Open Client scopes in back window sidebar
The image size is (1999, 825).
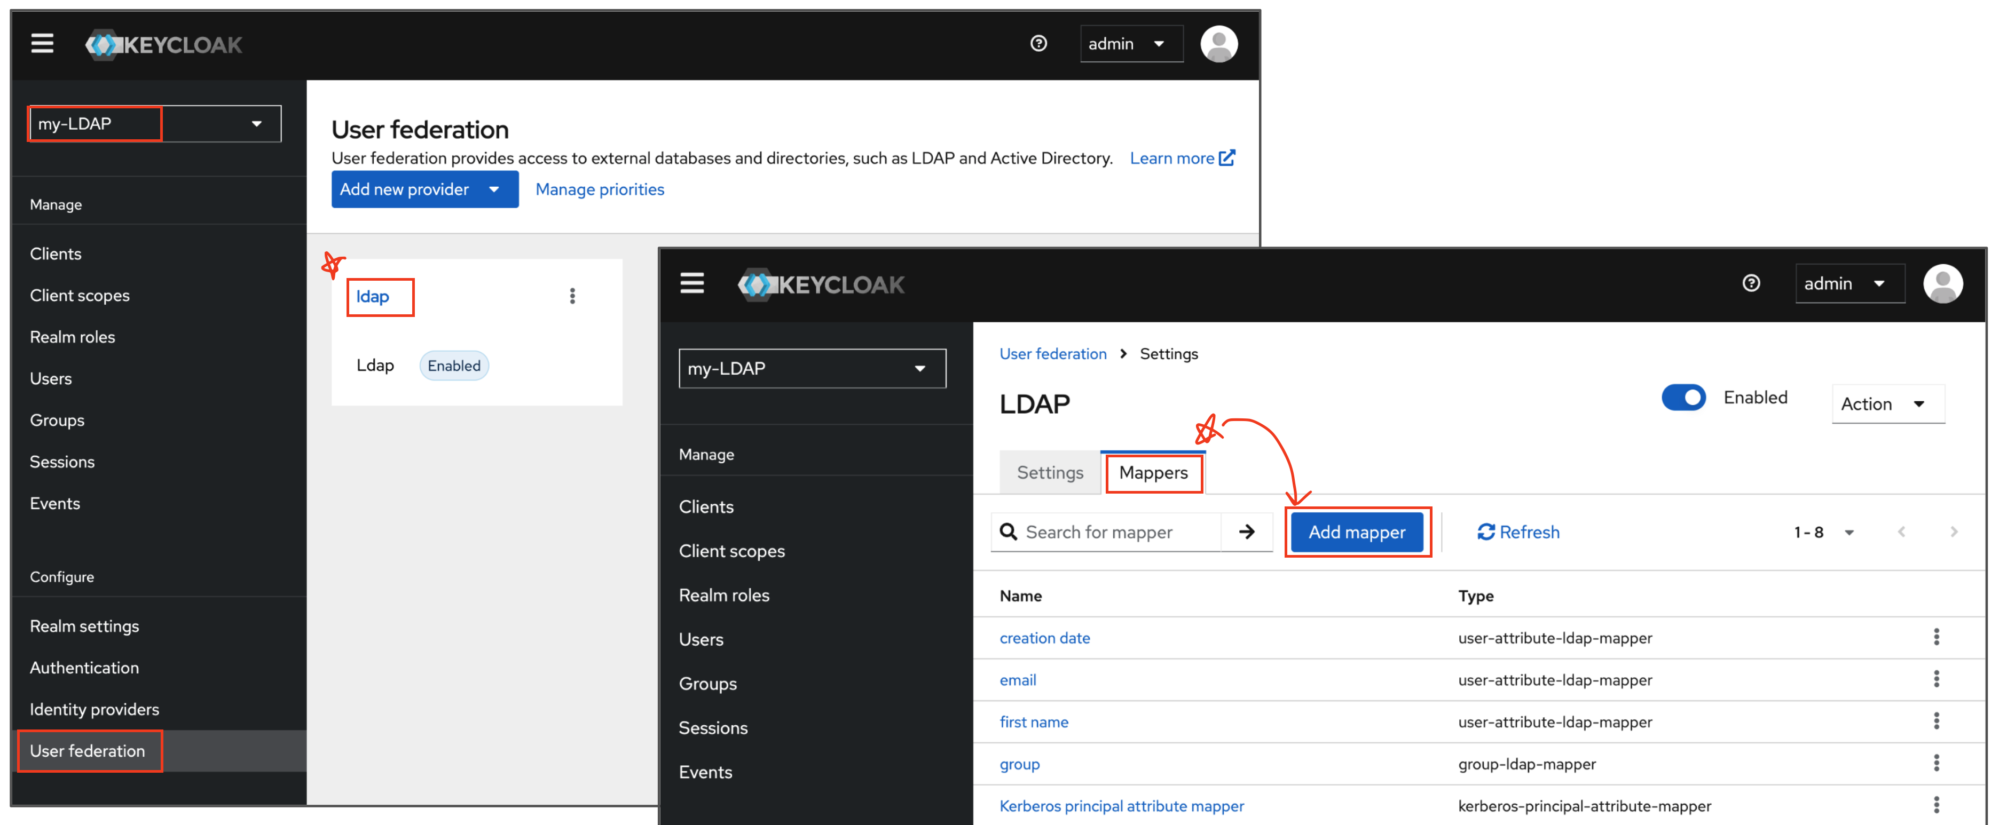point(80,296)
